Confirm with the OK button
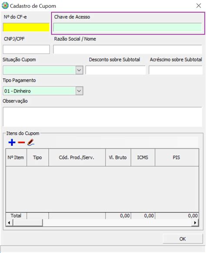Image resolution: width=206 pixels, height=253 pixels. point(183,239)
